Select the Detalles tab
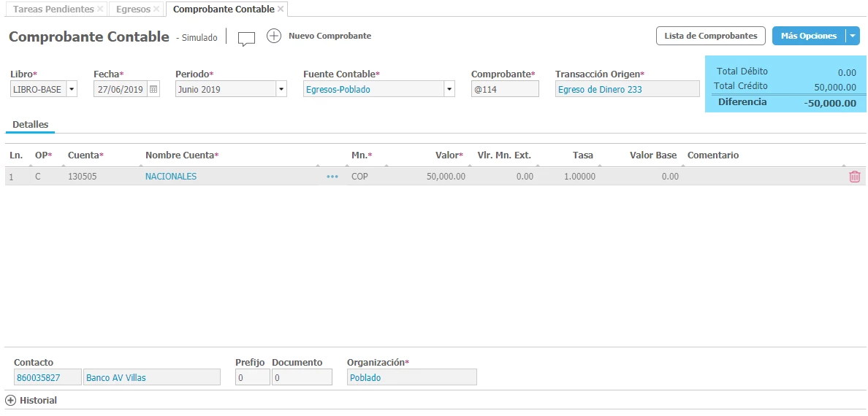This screenshot has width=868, height=416. pos(30,125)
